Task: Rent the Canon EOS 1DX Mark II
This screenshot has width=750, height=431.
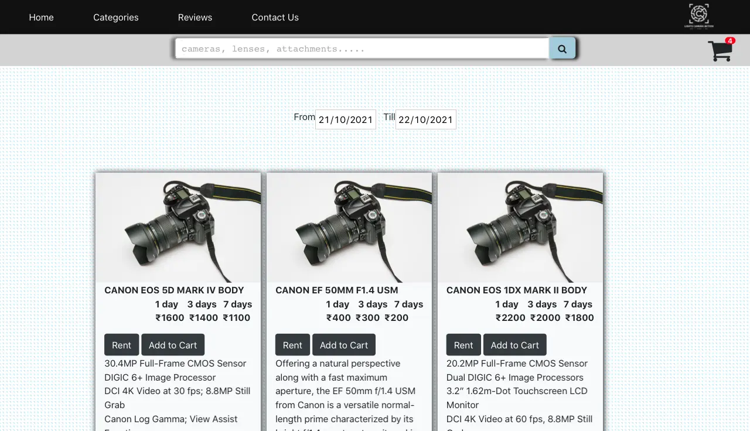Action: [463, 345]
